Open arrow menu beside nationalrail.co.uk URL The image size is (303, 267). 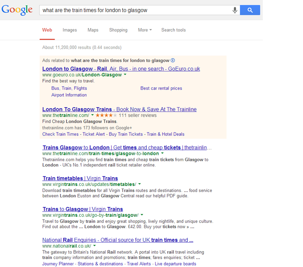pyautogui.click(x=94, y=246)
